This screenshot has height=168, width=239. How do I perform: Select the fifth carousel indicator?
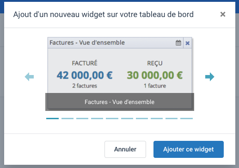(112, 118)
